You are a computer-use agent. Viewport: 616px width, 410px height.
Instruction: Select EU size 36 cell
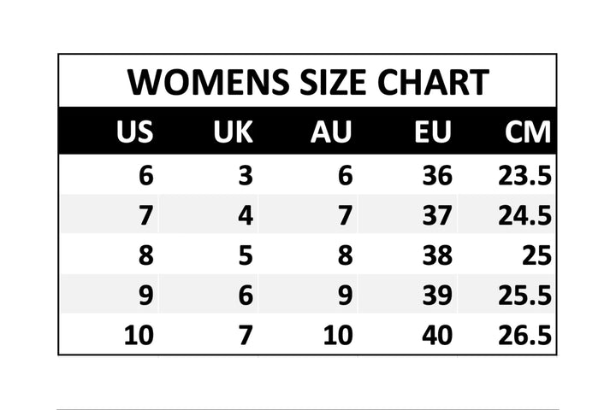click(436, 176)
